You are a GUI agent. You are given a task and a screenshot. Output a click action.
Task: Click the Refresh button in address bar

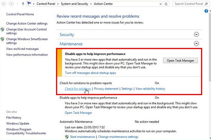[166, 4]
